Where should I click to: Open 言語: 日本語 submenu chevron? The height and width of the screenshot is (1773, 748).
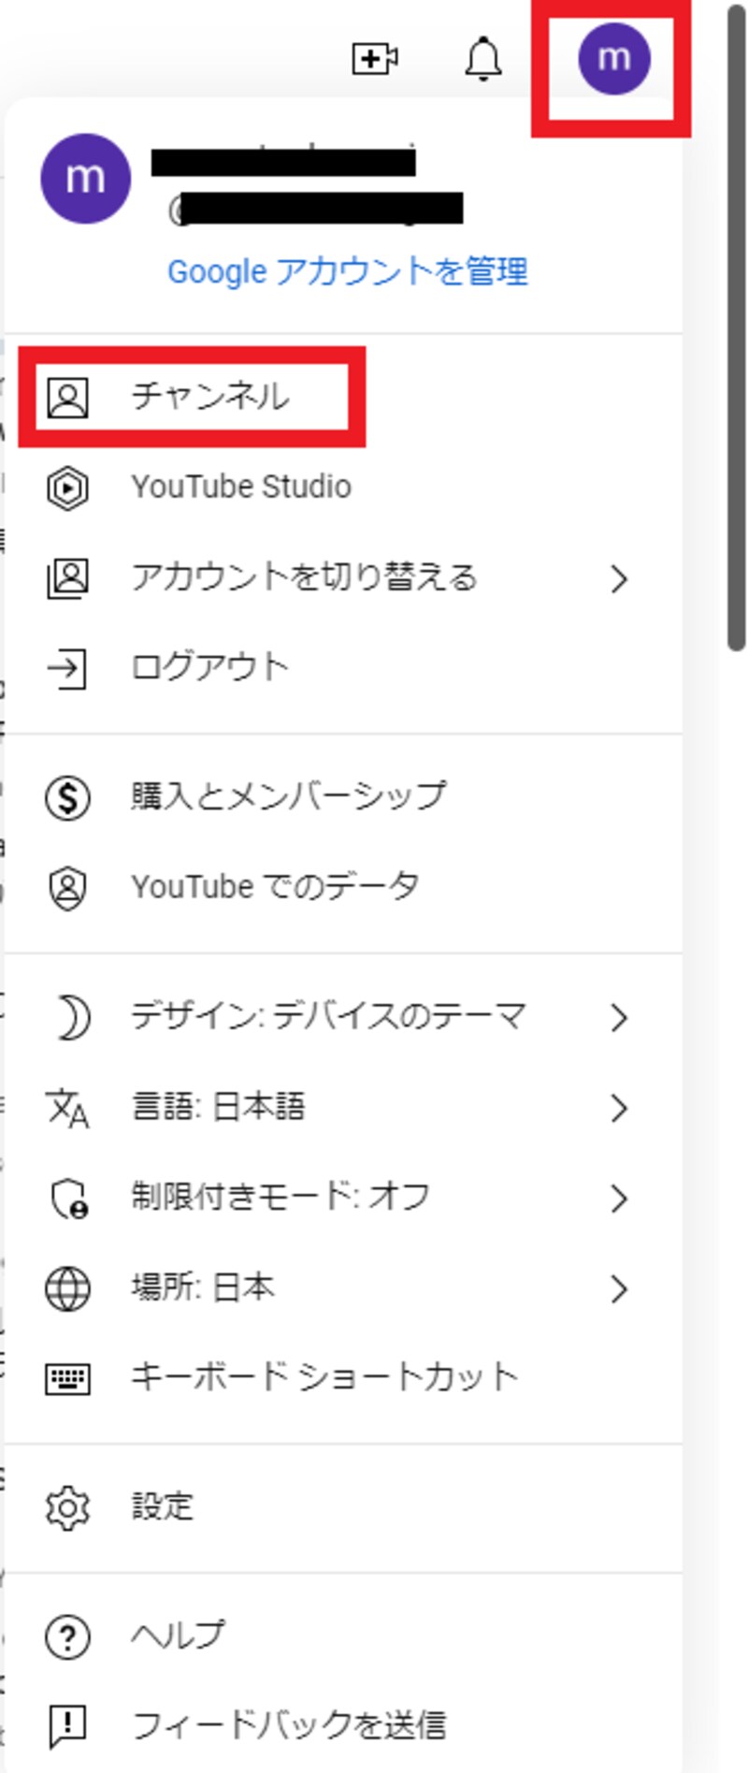tap(618, 1108)
